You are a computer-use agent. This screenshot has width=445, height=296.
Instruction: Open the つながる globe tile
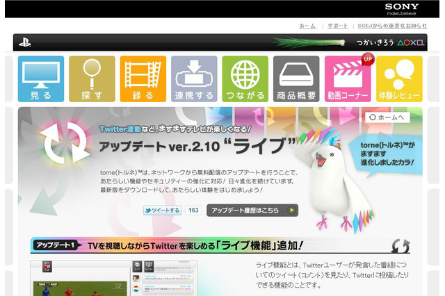(x=245, y=79)
